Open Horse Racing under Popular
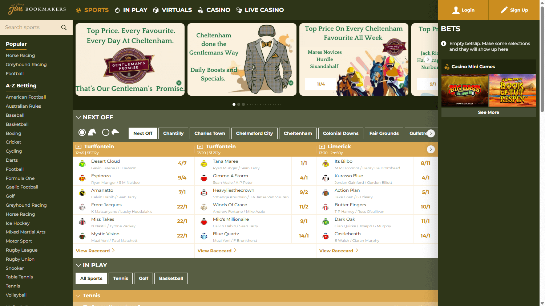This screenshot has height=306, width=545. click(20, 55)
